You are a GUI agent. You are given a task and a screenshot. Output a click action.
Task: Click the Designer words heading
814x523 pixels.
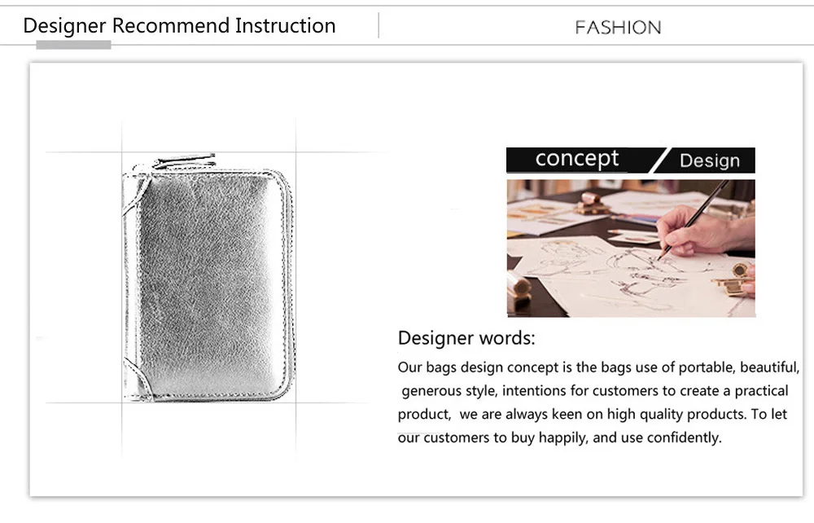(x=466, y=338)
